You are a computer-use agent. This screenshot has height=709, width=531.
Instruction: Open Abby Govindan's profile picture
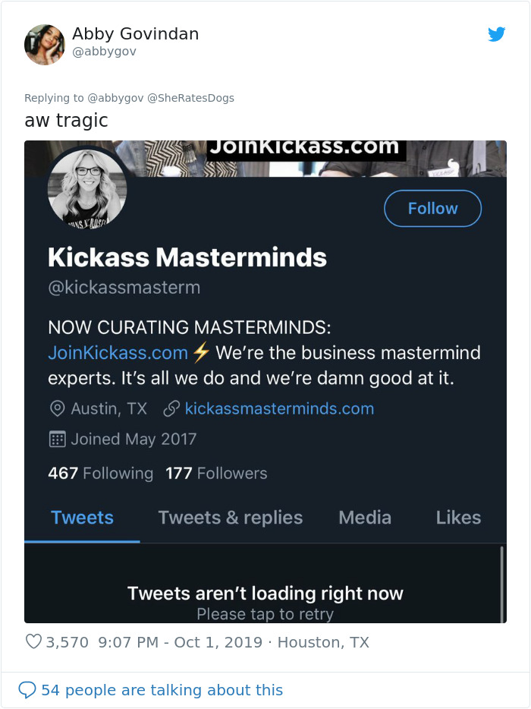[x=45, y=45]
